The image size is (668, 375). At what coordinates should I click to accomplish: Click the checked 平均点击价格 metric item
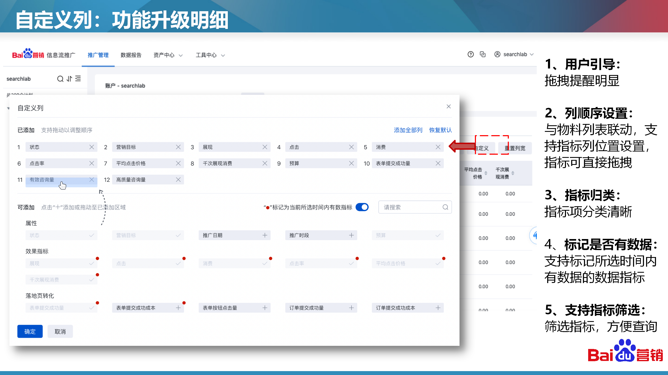tap(408, 264)
